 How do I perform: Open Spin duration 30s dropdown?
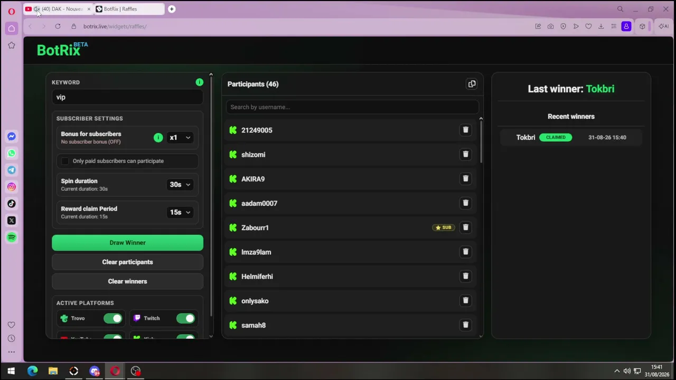[180, 184]
